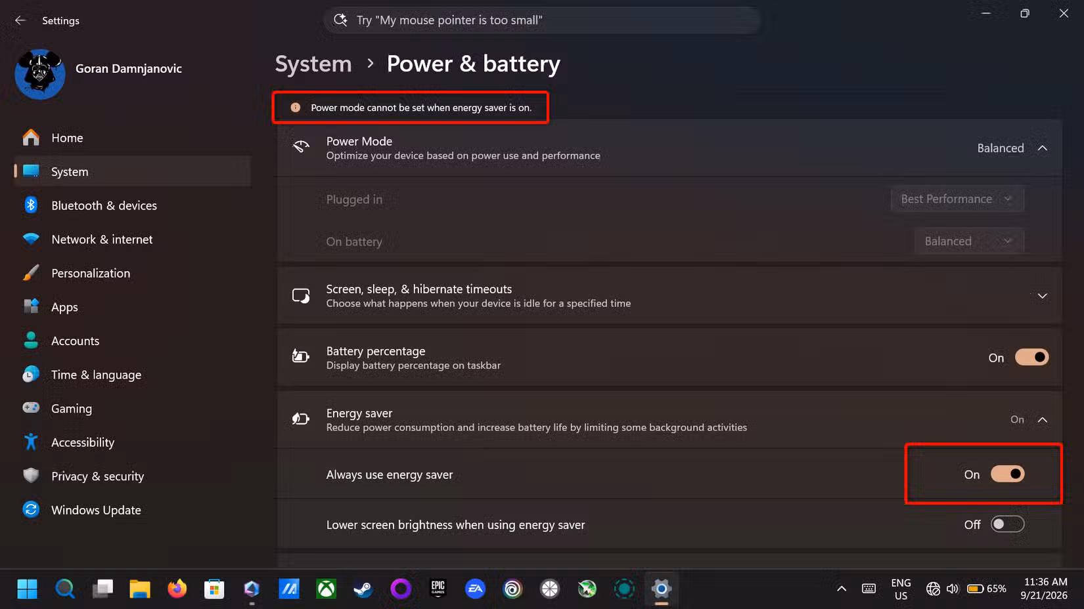1084x609 pixels.
Task: Turn off Always use energy saver
Action: (1007, 474)
